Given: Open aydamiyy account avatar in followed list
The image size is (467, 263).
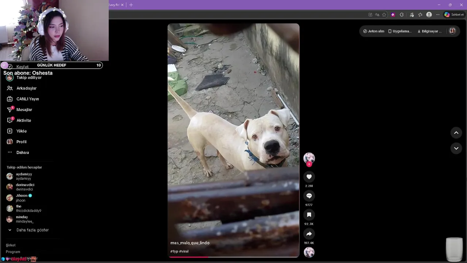Looking at the screenshot, I should point(10,176).
